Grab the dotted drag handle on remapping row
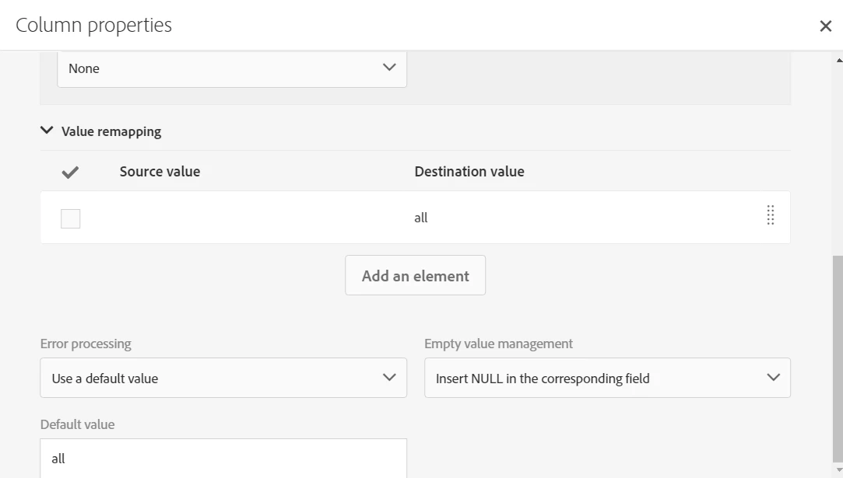Viewport: 843px width, 478px height. tap(770, 215)
